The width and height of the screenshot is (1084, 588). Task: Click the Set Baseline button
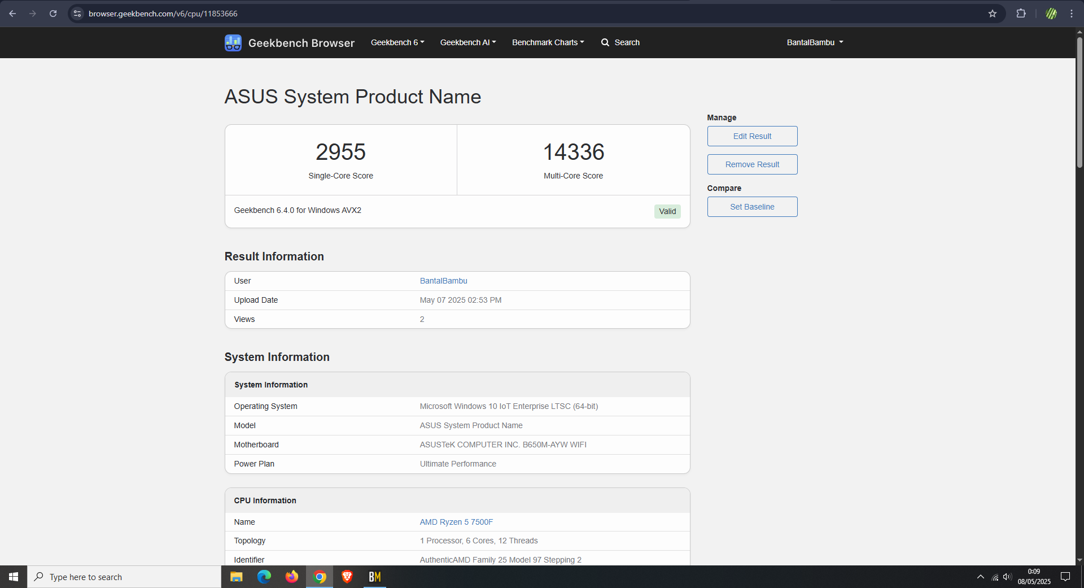click(x=752, y=207)
